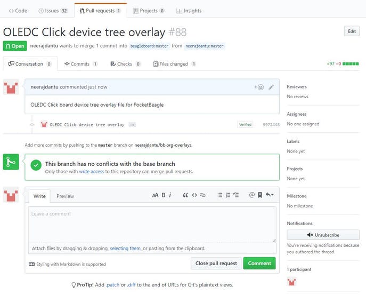366x296 pixels.
Task: Switch to the Conversation tab
Action: coord(30,64)
